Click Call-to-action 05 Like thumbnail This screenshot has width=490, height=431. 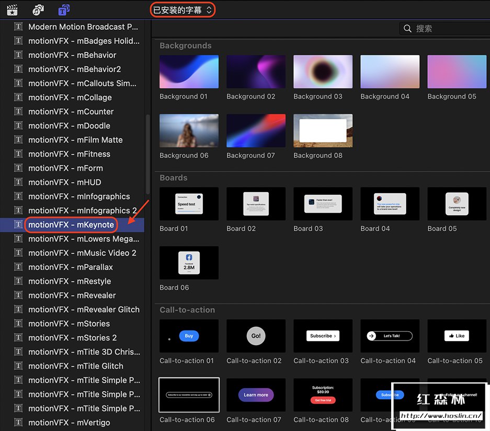457,336
